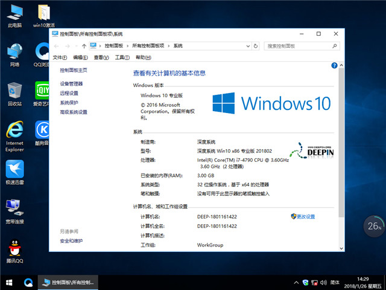Click the 26% floating performance widget
The image size is (386, 290).
pyautogui.click(x=374, y=226)
